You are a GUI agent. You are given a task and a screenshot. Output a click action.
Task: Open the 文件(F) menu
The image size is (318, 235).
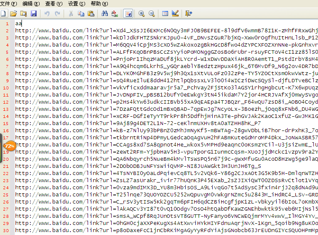click(8, 4)
